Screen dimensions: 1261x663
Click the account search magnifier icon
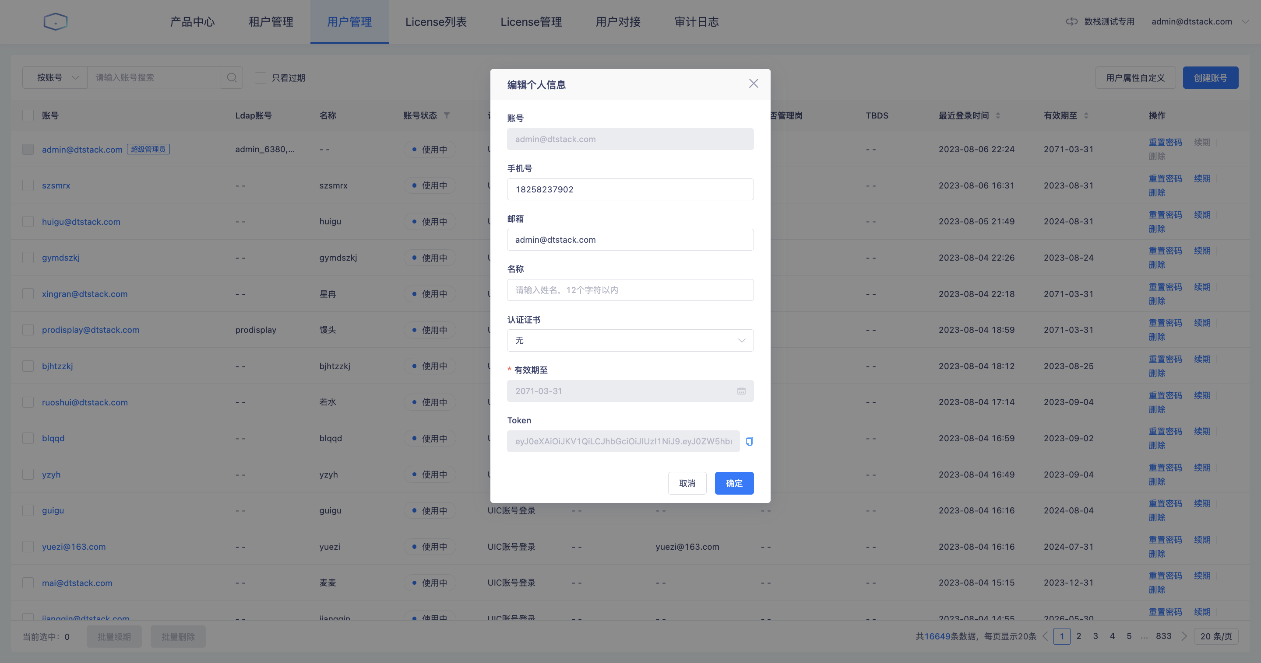(232, 78)
